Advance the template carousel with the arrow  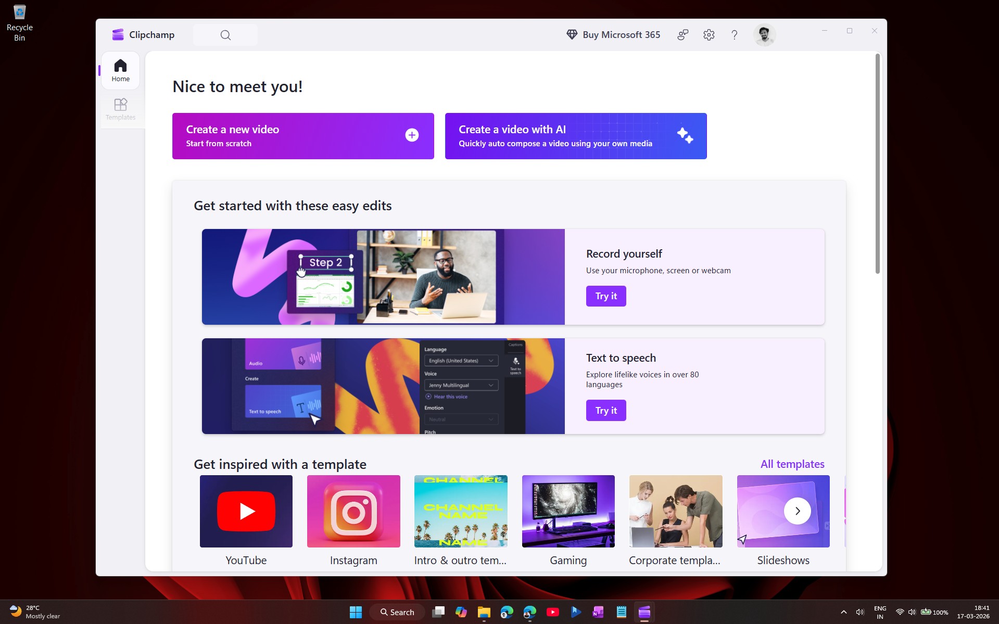pyautogui.click(x=797, y=511)
